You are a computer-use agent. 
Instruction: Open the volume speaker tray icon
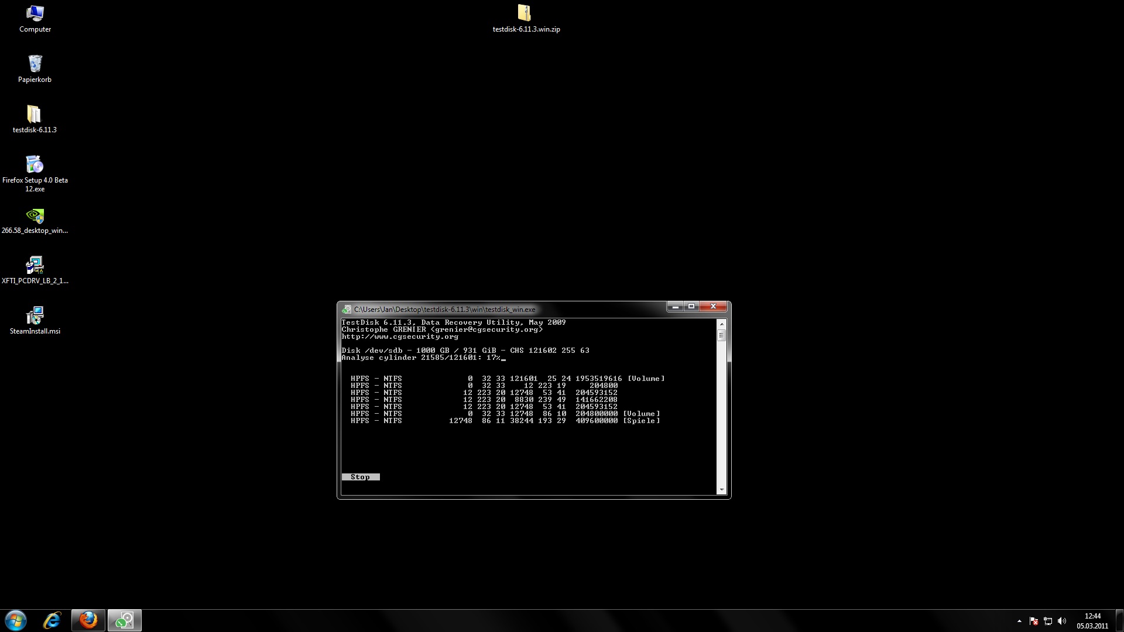[x=1062, y=621]
